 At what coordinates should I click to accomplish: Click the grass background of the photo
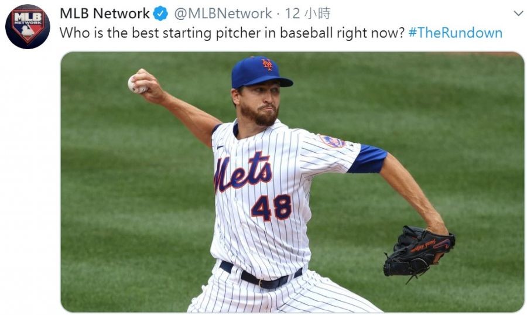pyautogui.click(x=135, y=202)
